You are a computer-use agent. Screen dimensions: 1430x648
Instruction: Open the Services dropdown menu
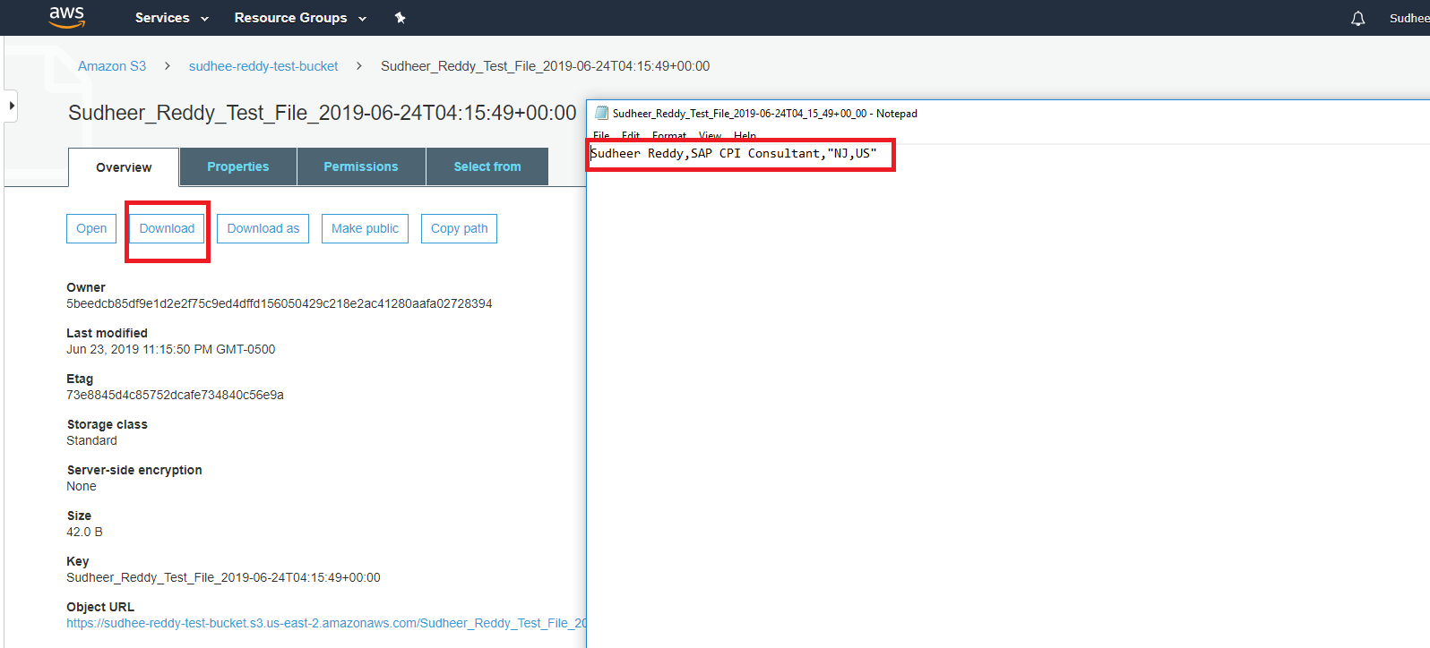(172, 18)
